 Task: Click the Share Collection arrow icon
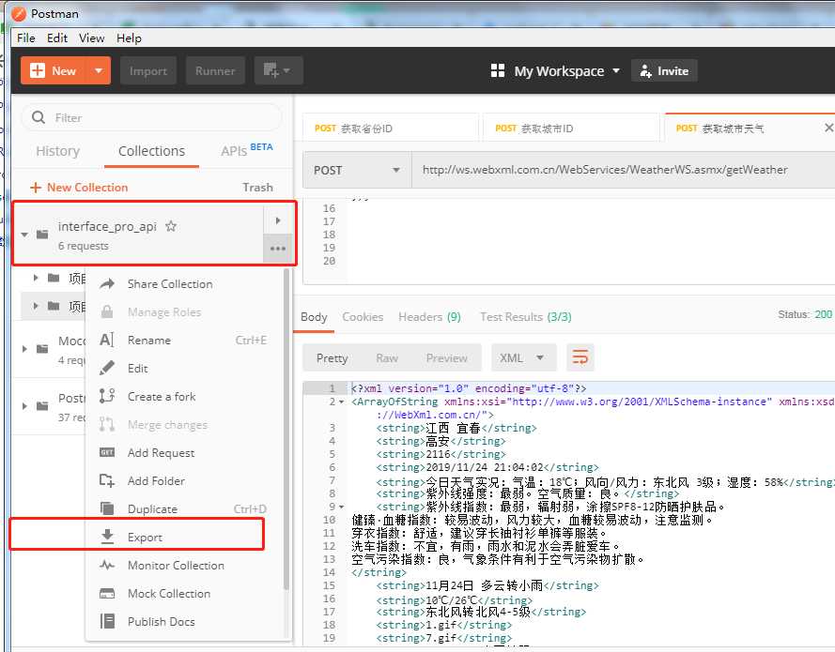point(107,283)
